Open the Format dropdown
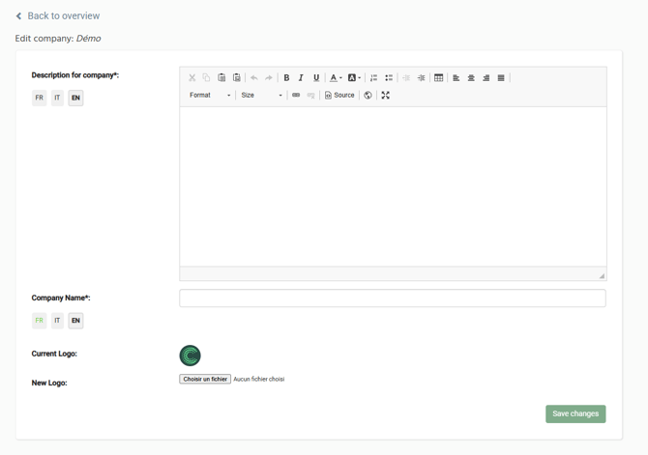 210,96
